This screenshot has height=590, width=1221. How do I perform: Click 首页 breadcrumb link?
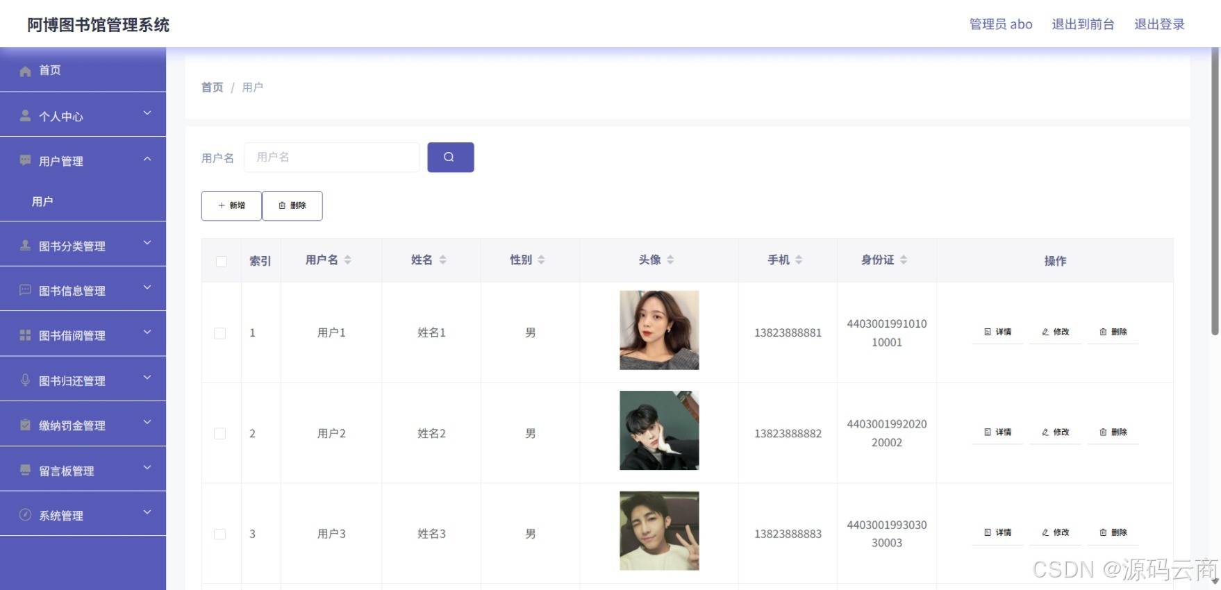(213, 87)
